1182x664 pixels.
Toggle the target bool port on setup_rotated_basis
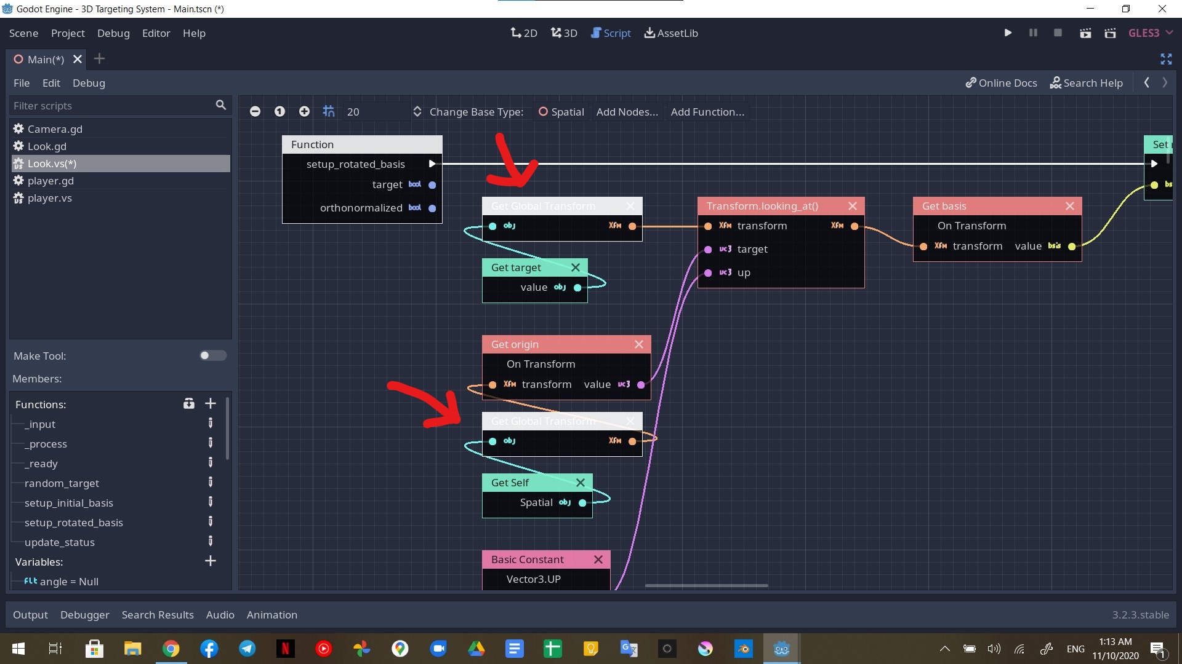pyautogui.click(x=433, y=184)
